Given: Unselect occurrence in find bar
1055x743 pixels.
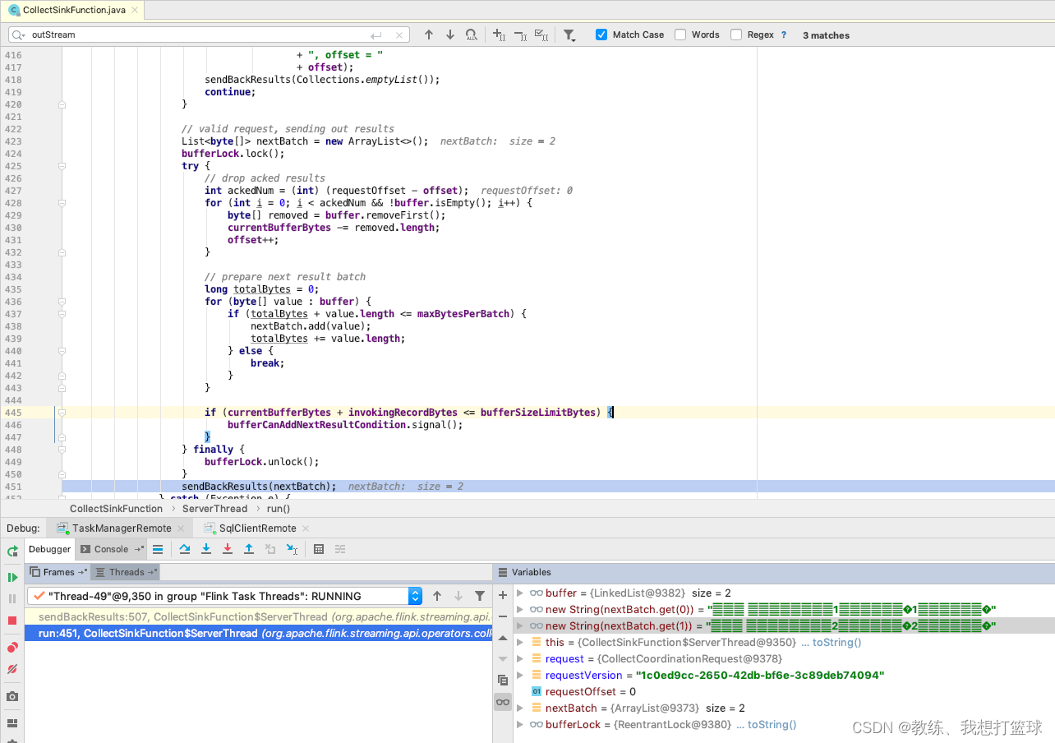Looking at the screenshot, I should (520, 35).
